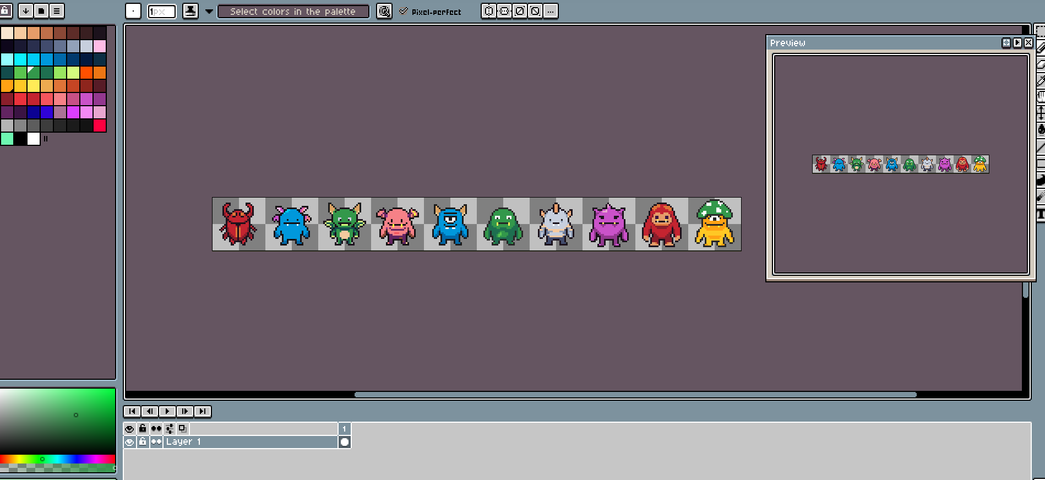Go to the previous frame

point(150,411)
